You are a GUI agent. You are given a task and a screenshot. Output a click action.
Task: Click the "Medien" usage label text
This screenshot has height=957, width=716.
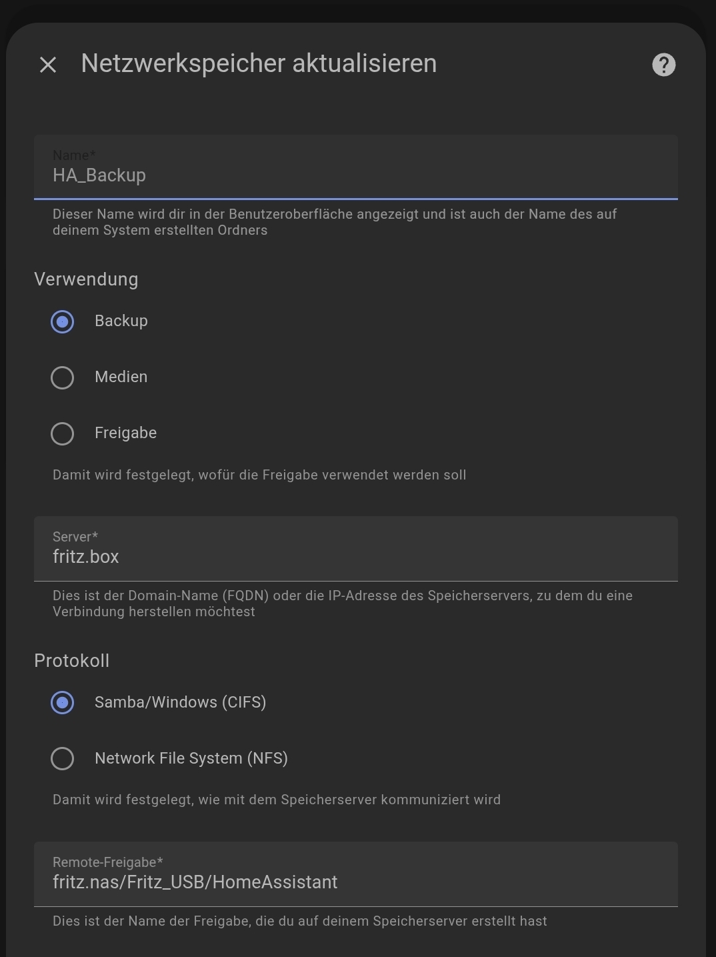point(121,377)
